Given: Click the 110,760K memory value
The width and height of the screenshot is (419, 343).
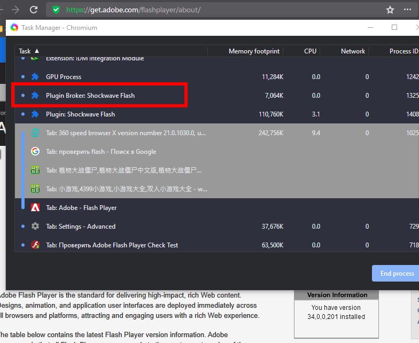Looking at the screenshot, I should (x=271, y=114).
